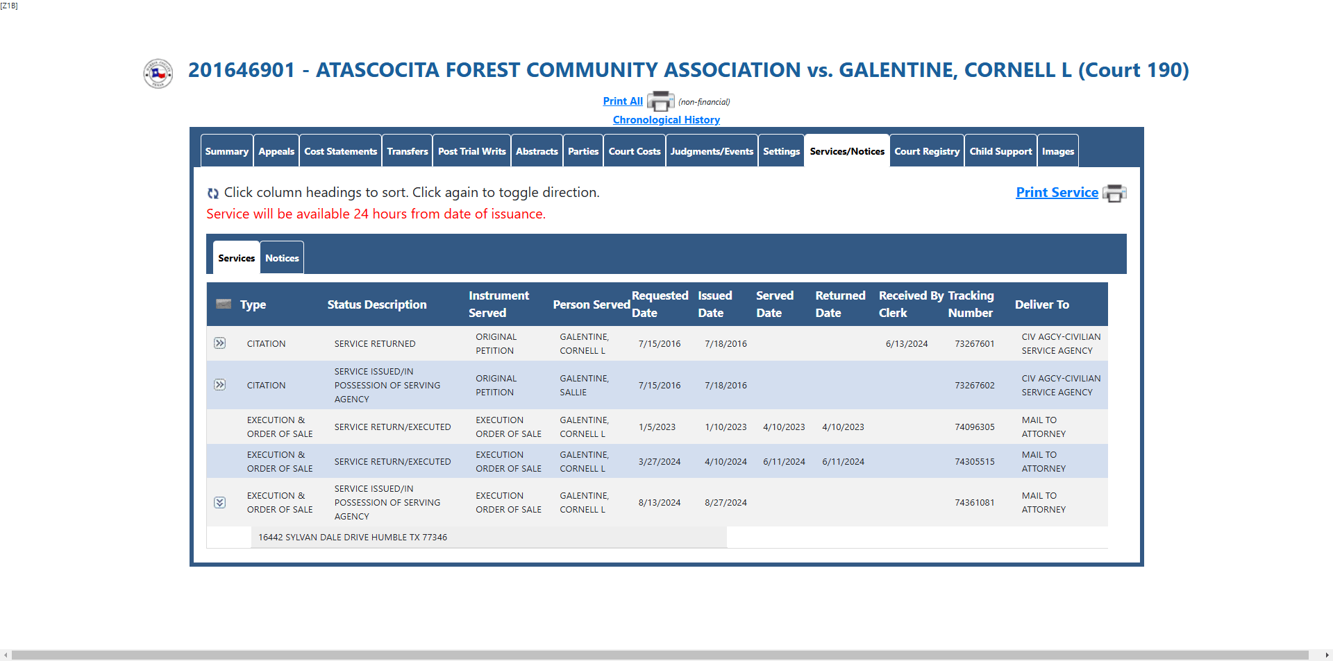Click the horizontal scrollbar at page bottom
This screenshot has width=1333, height=661.
coord(660,655)
